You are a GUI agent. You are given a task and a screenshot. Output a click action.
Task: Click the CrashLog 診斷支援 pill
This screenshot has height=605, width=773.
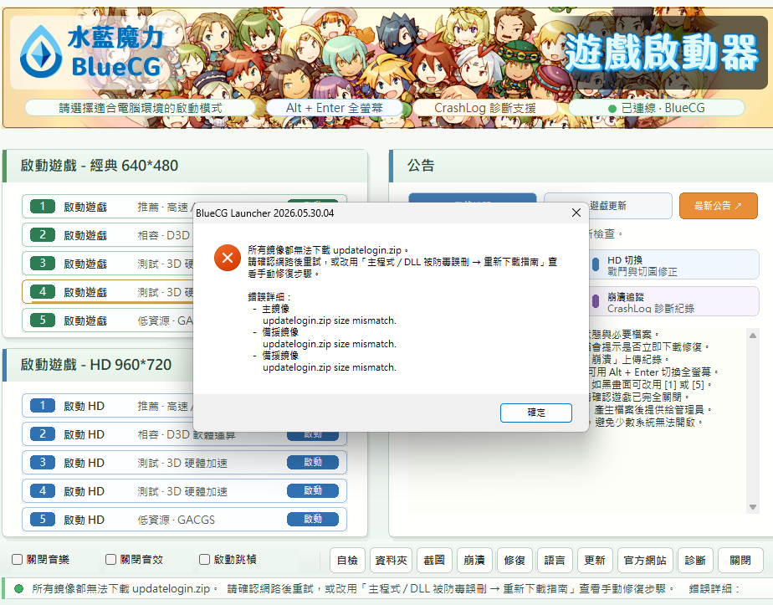point(484,108)
